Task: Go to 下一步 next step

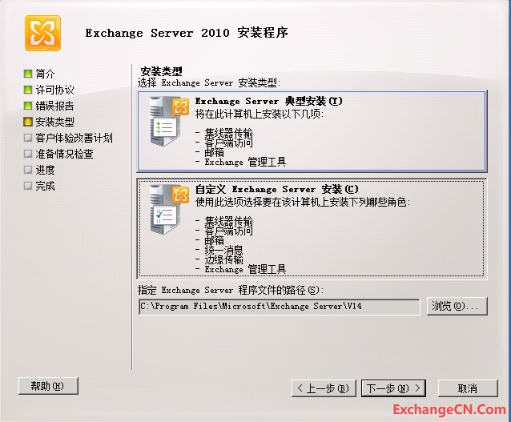Action: point(393,388)
